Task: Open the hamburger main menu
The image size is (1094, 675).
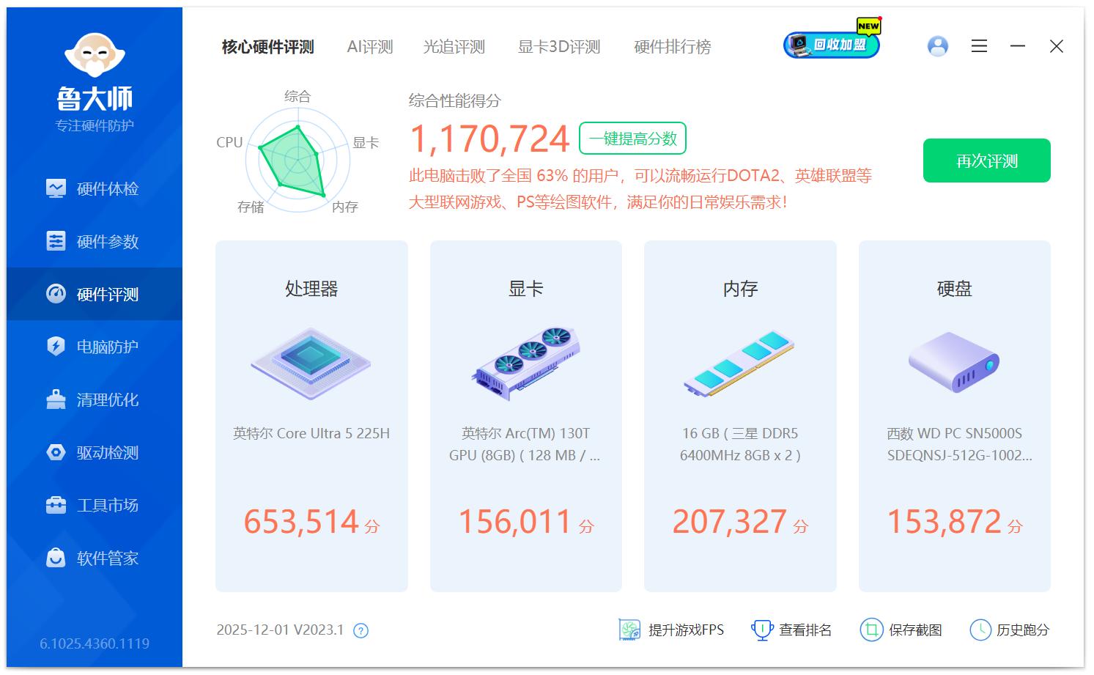Action: tap(980, 46)
